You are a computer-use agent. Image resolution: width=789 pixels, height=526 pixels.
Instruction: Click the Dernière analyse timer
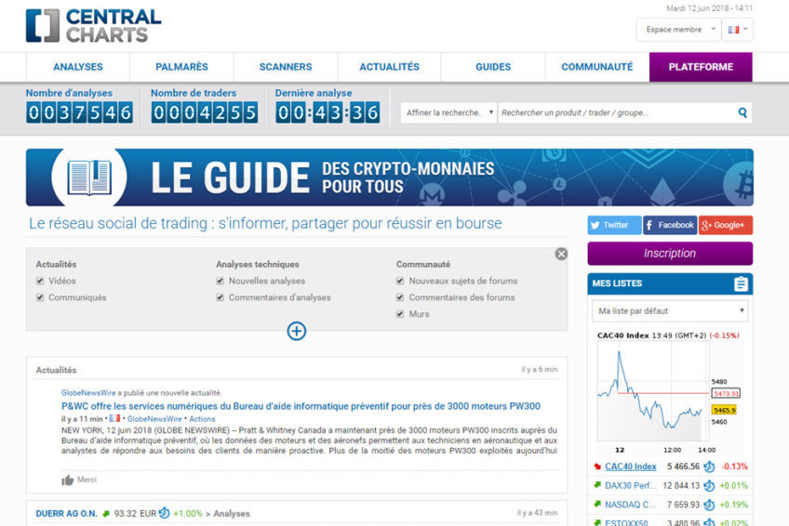(x=328, y=112)
